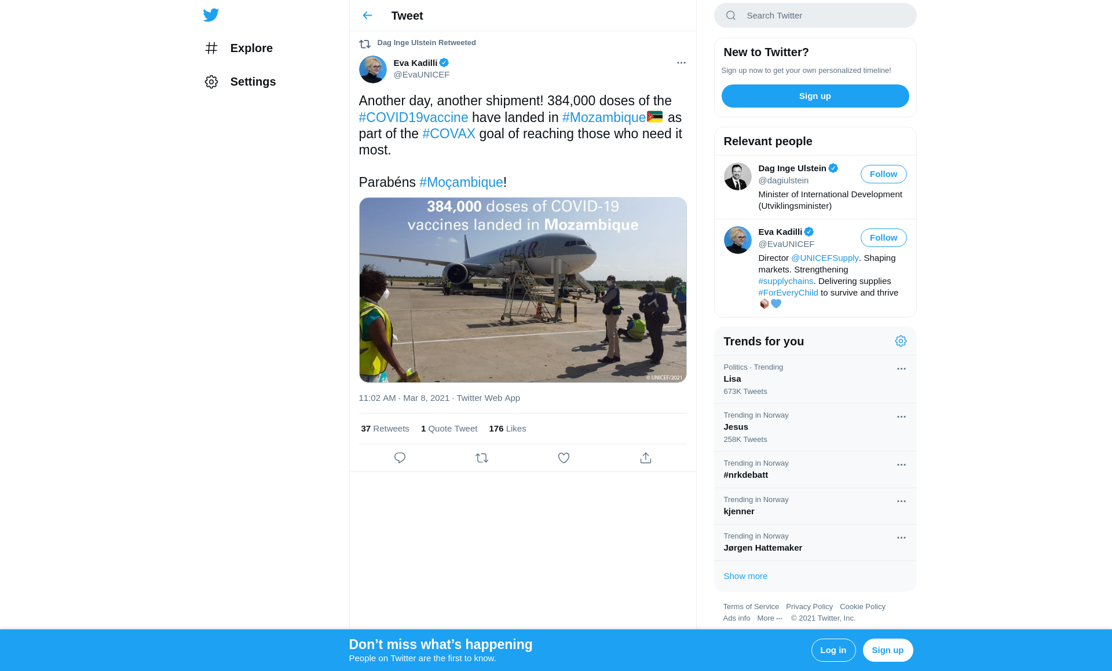Open the airplane vaccine shipment photo

522,290
